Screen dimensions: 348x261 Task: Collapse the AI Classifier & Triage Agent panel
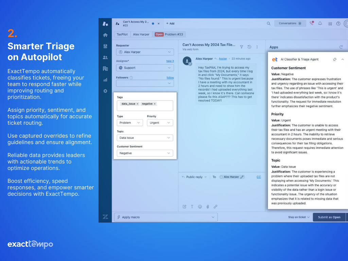[x=343, y=59]
